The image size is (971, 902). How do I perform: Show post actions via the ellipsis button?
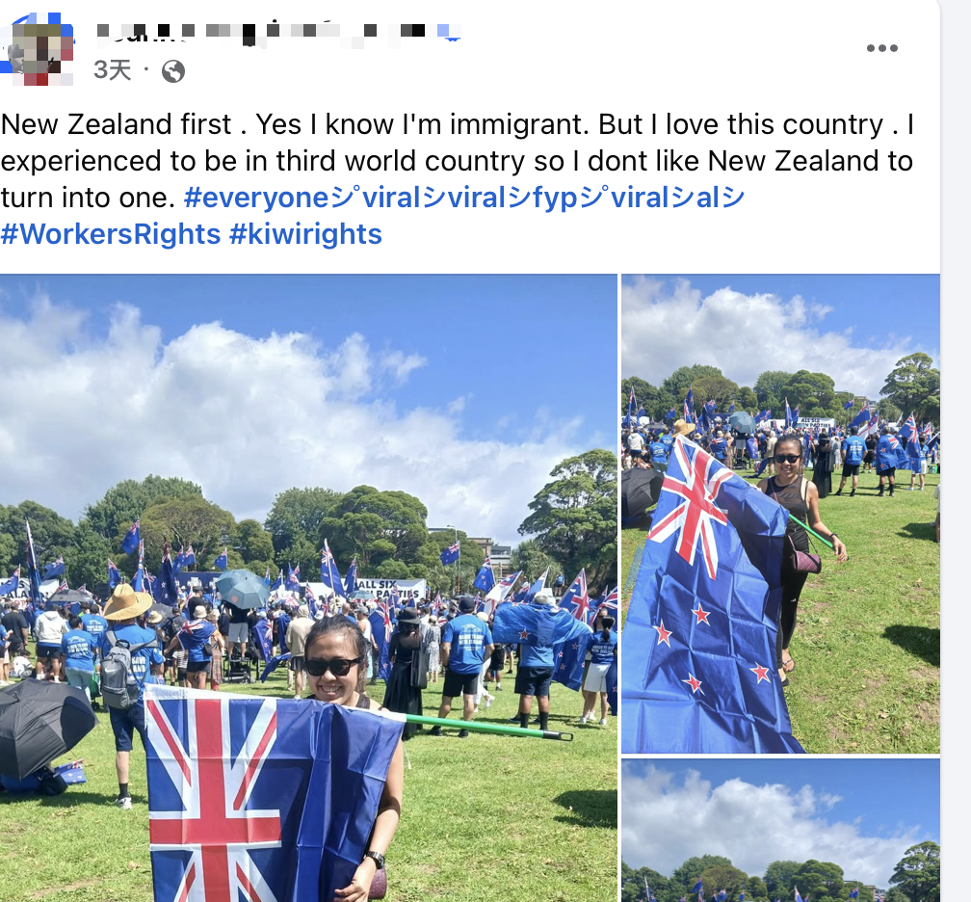tap(881, 48)
